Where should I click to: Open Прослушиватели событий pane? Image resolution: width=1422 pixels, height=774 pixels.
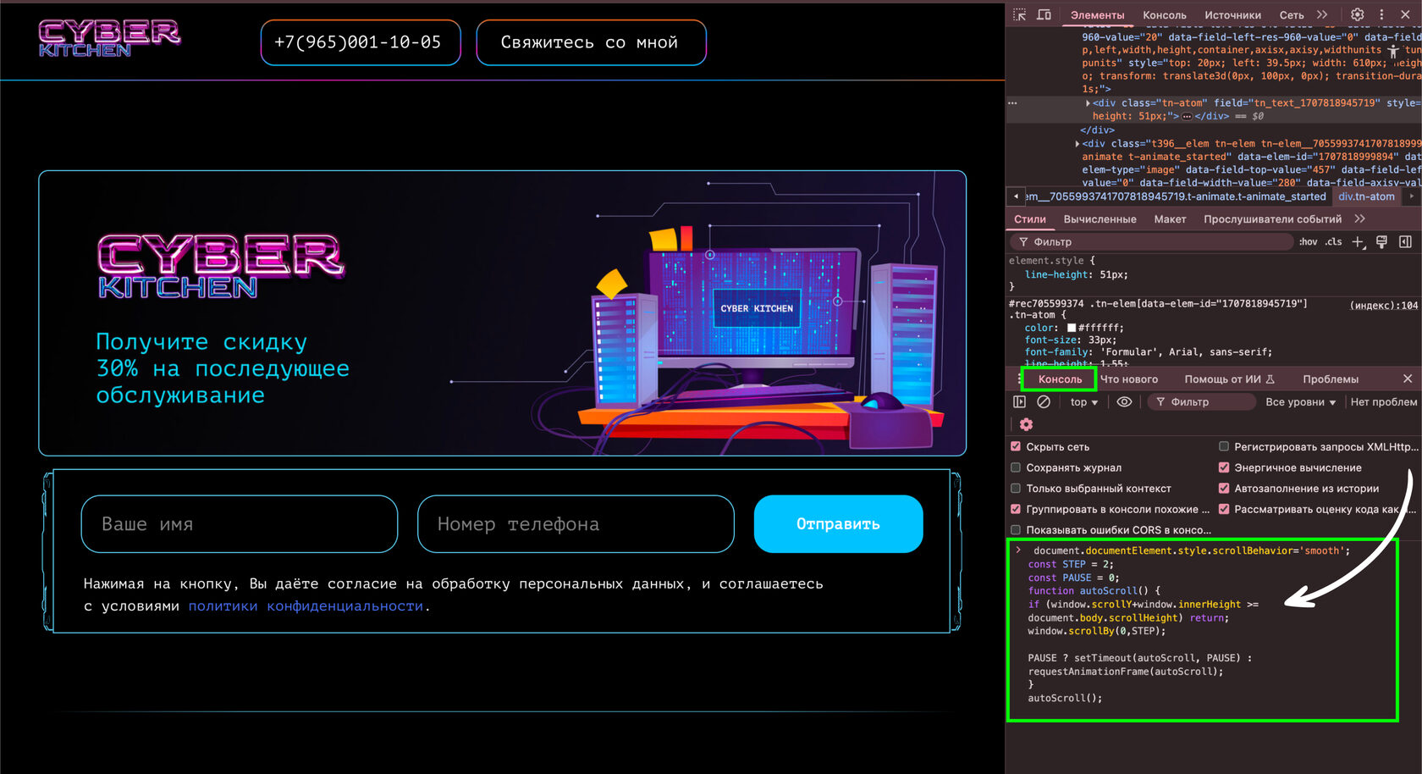click(1272, 219)
